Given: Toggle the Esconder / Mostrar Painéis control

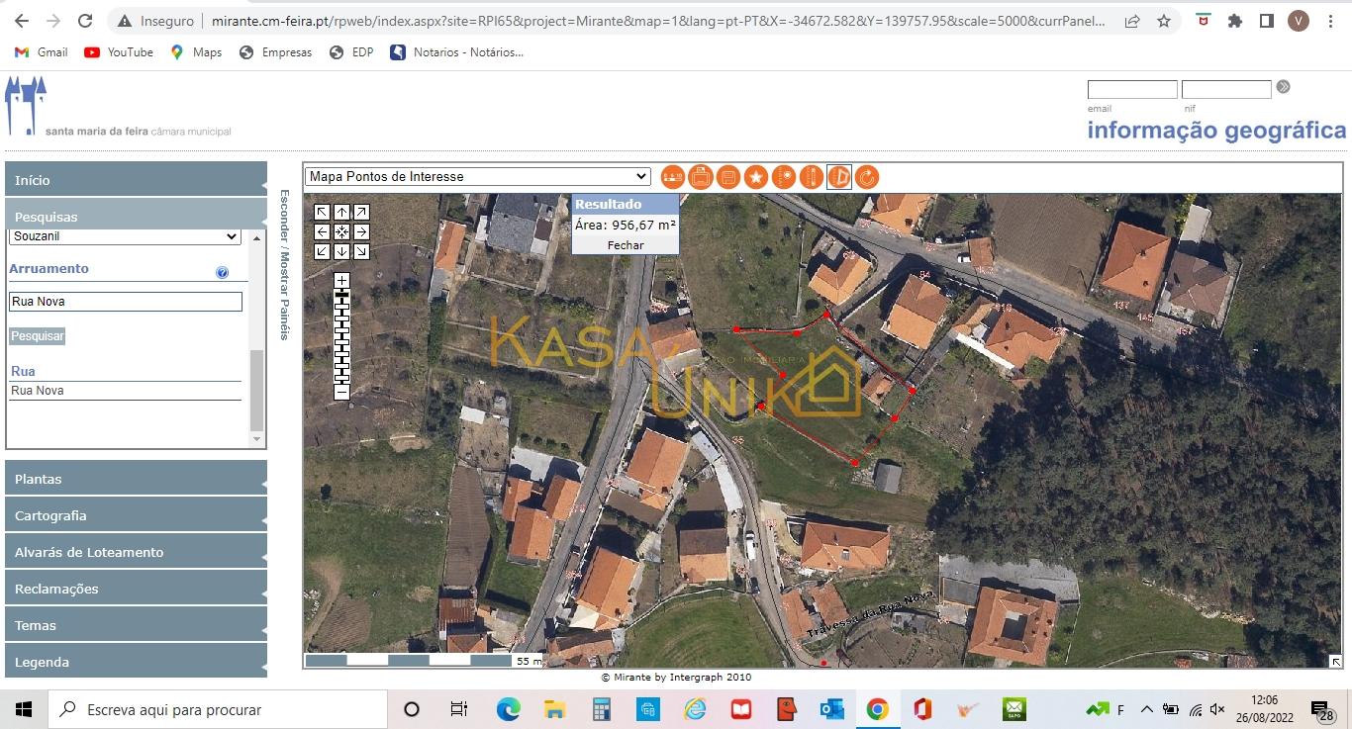Looking at the screenshot, I should coord(285,264).
